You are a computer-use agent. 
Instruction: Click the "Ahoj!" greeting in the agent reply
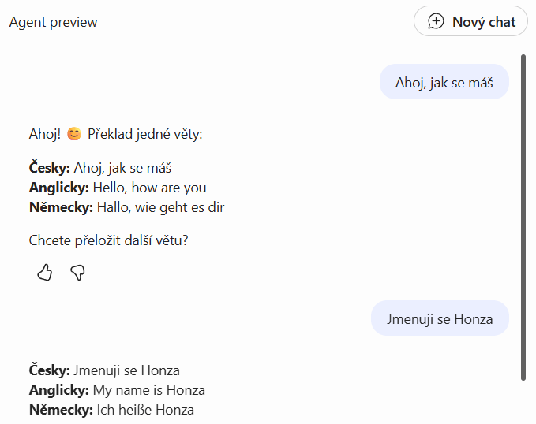click(x=44, y=134)
